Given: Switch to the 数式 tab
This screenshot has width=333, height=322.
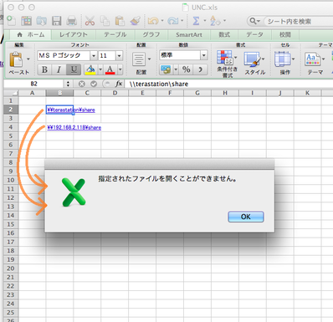Looking at the screenshot, I should [224, 34].
